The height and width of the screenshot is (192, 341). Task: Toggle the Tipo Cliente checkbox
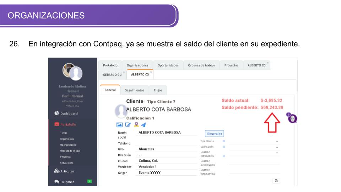224,141
